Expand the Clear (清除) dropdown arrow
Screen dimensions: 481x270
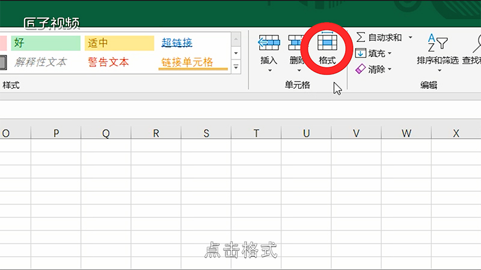pyautogui.click(x=390, y=70)
